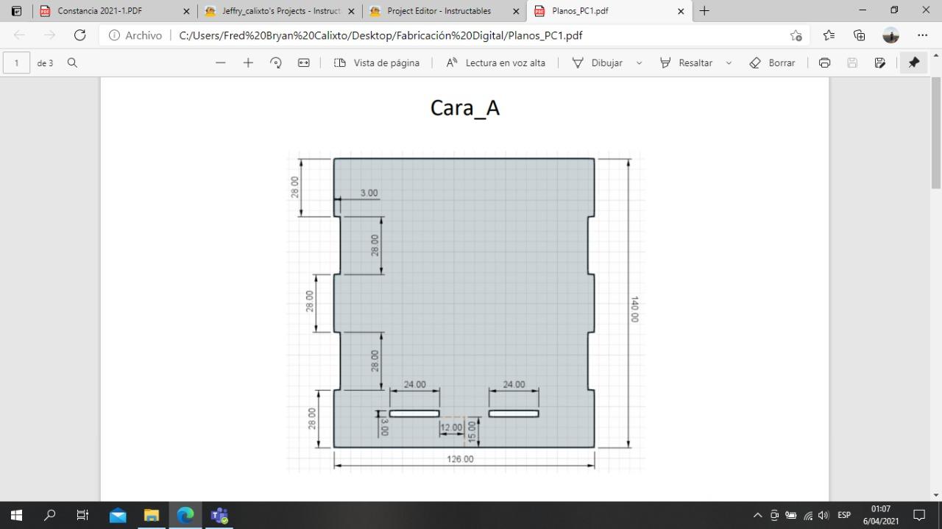Switch to Project Editor - Instructables tab
The image size is (942, 529).
tap(445, 11)
